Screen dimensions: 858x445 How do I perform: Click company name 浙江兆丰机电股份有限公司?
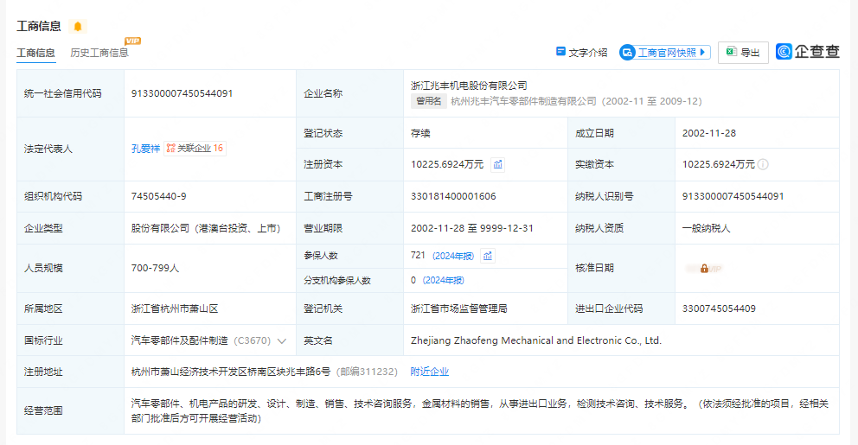coord(469,86)
